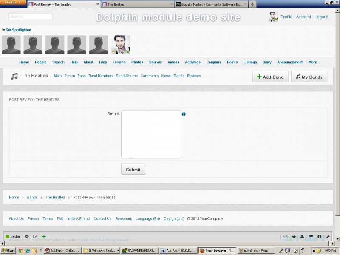Click the Logout link

tap(321, 17)
